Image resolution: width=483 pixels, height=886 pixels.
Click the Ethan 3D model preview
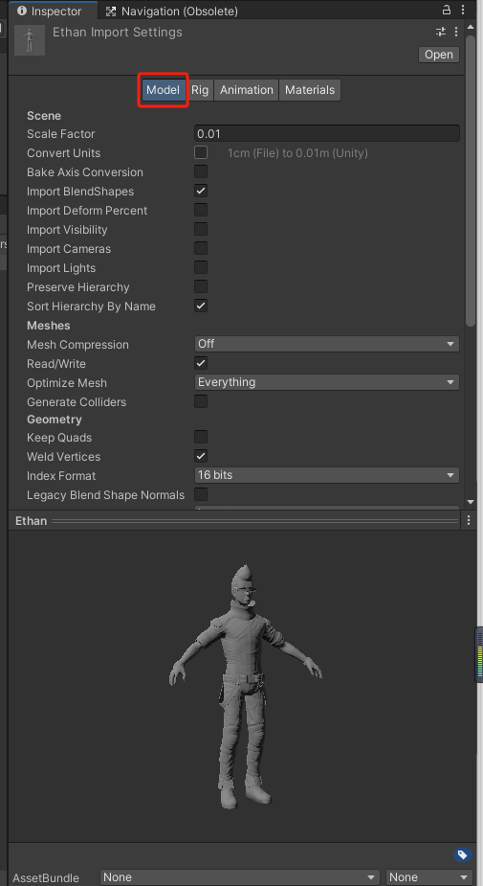pyautogui.click(x=246, y=686)
